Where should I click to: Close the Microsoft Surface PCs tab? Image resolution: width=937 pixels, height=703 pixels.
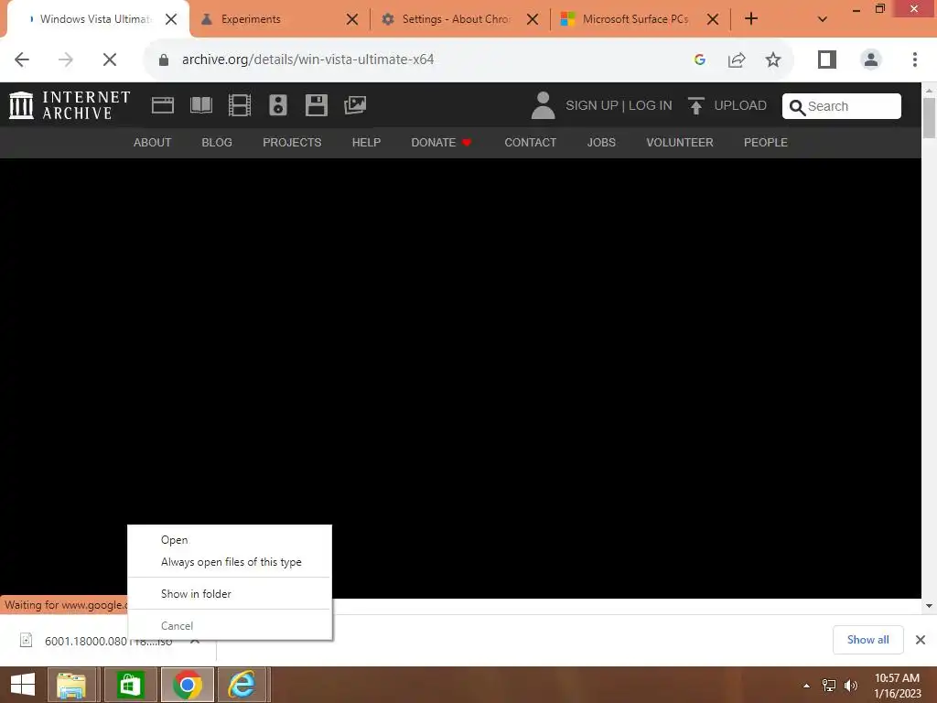(712, 19)
